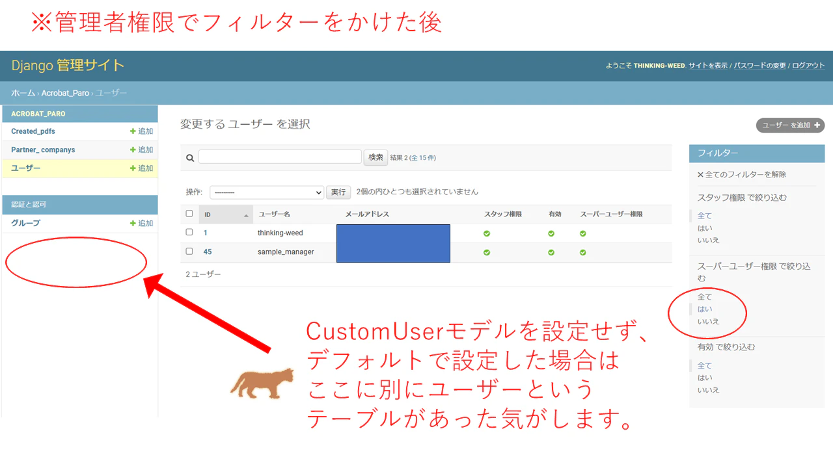The height and width of the screenshot is (468, 833).
Task: Open user ID 45 link
Action: pos(208,252)
